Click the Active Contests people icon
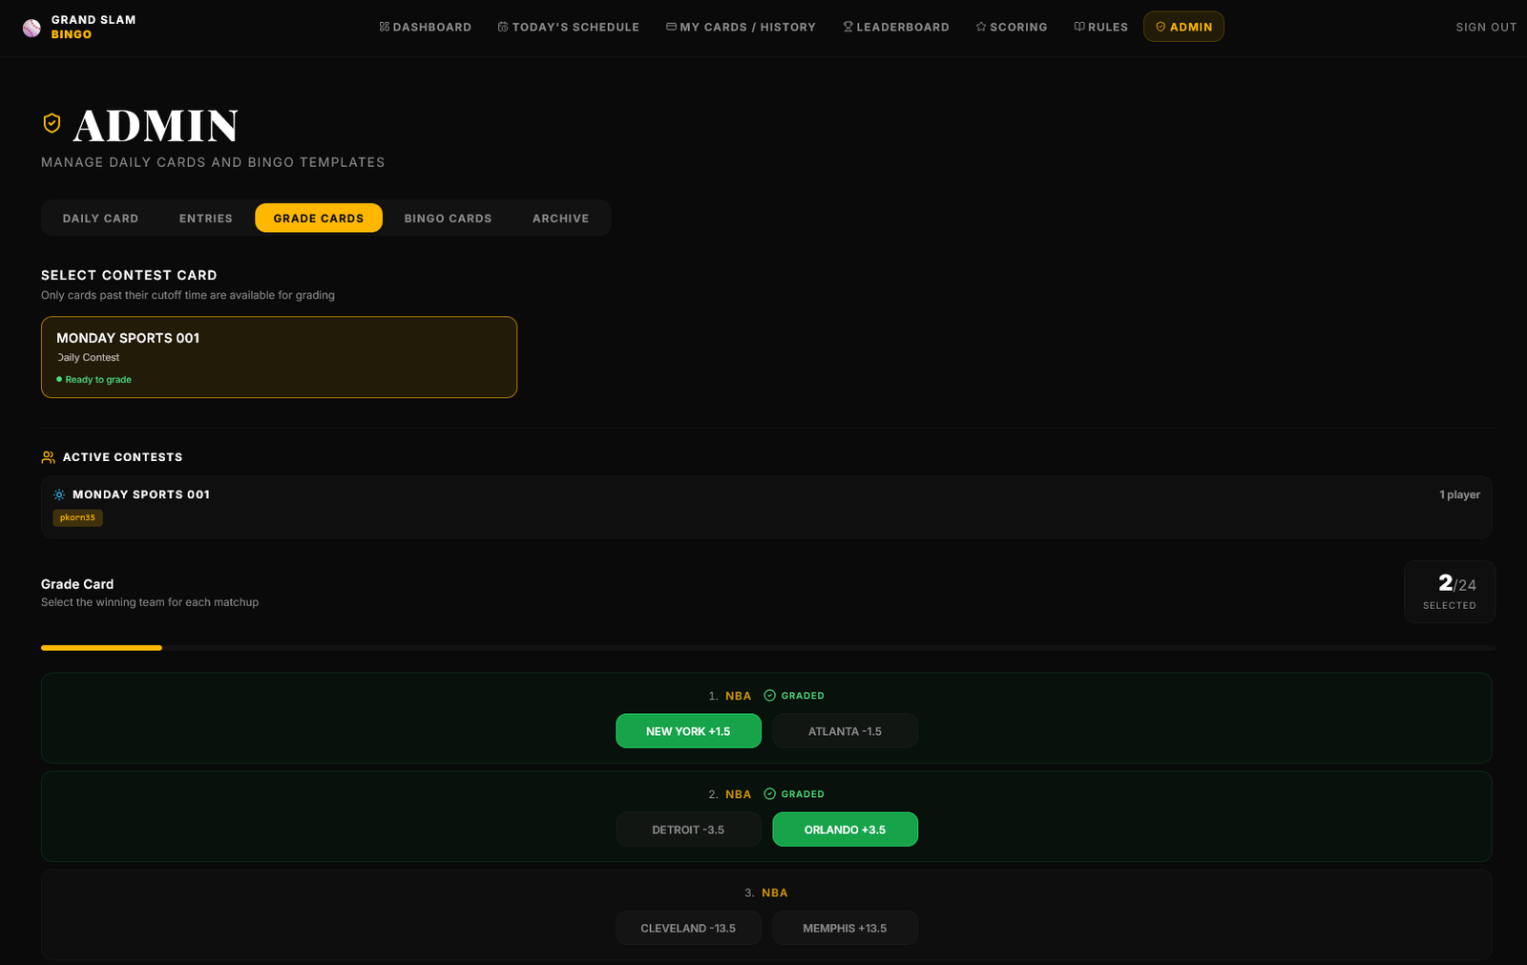This screenshot has width=1527, height=965. [x=48, y=457]
